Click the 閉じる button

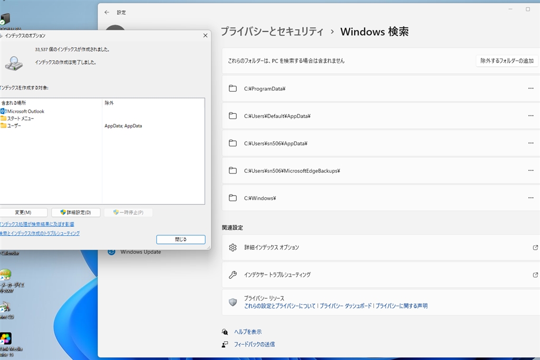click(181, 239)
